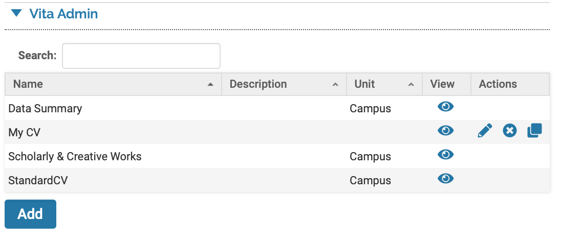Sort by Unit column sort arrow
Screen dimensions: 561x245
pos(411,85)
